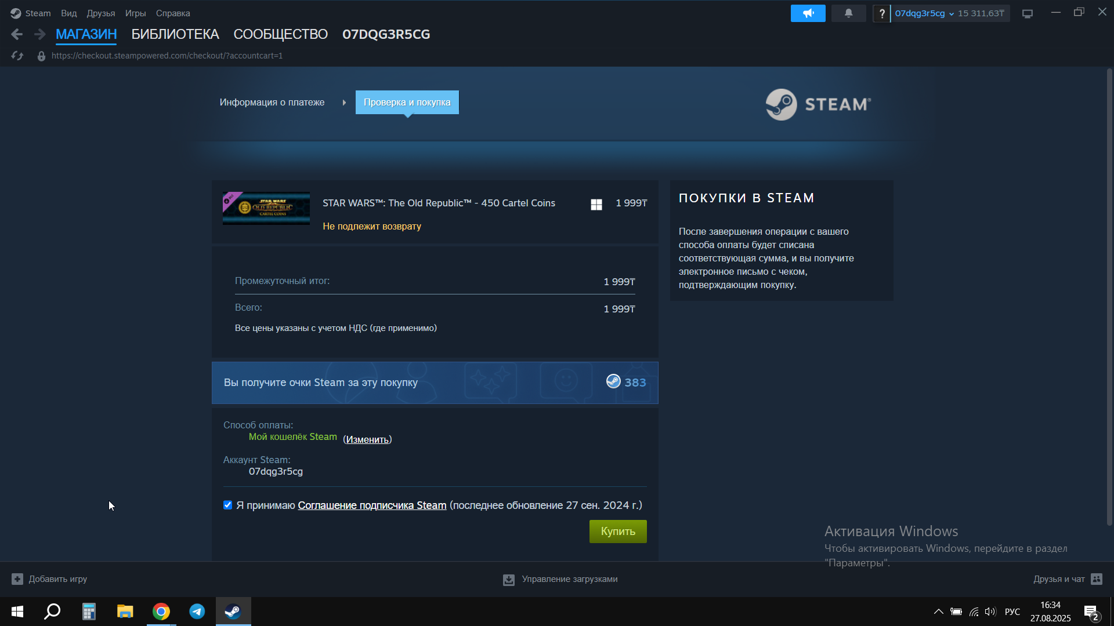
Task: Click the battery icon in system tray
Action: click(956, 612)
